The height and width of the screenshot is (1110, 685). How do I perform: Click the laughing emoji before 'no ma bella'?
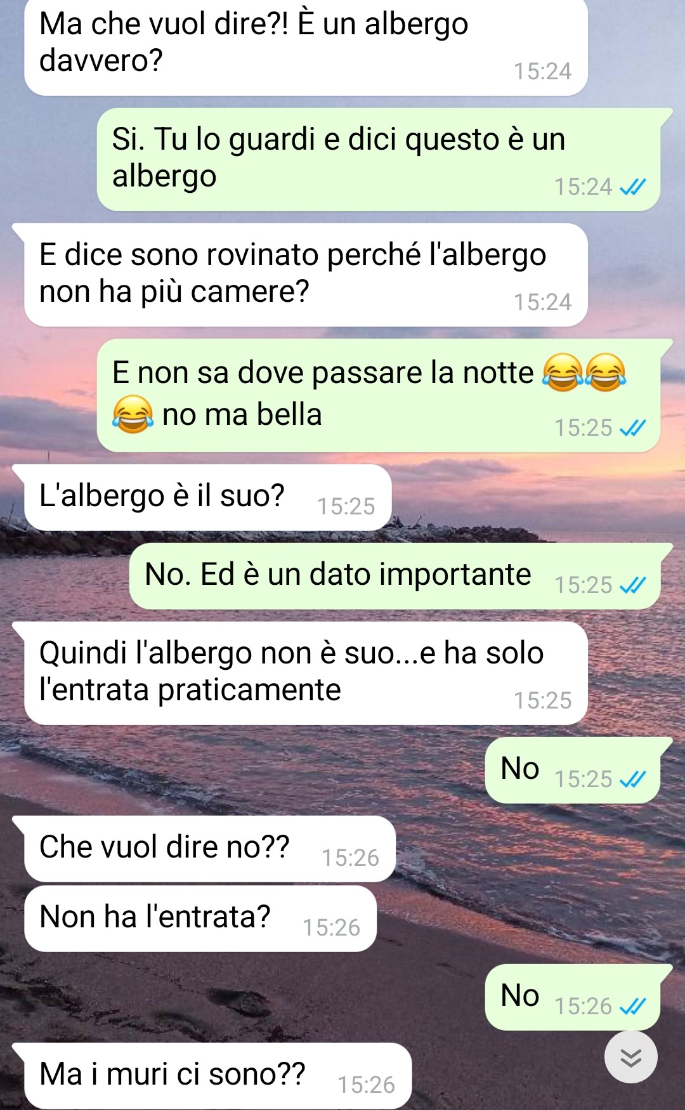[133, 415]
